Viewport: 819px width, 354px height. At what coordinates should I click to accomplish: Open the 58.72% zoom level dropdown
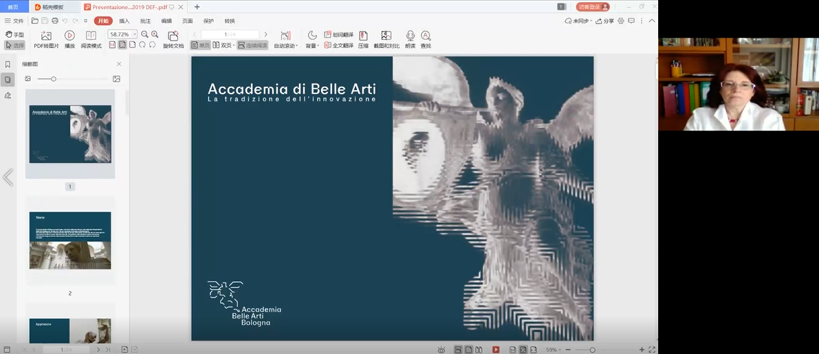135,34
